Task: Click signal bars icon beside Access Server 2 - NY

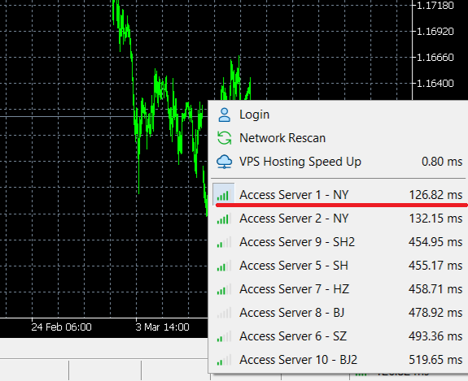Action: [x=223, y=219]
